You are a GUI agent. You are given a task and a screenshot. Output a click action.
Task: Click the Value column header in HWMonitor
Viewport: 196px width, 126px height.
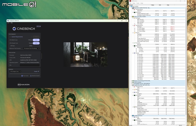tap(155, 5)
